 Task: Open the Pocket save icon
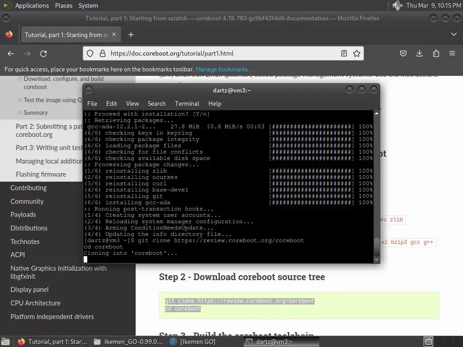pos(403,53)
